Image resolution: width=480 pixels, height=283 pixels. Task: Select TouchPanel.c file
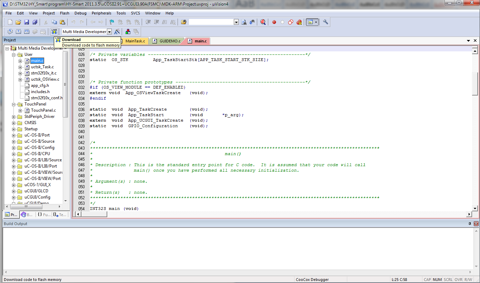[43, 110]
